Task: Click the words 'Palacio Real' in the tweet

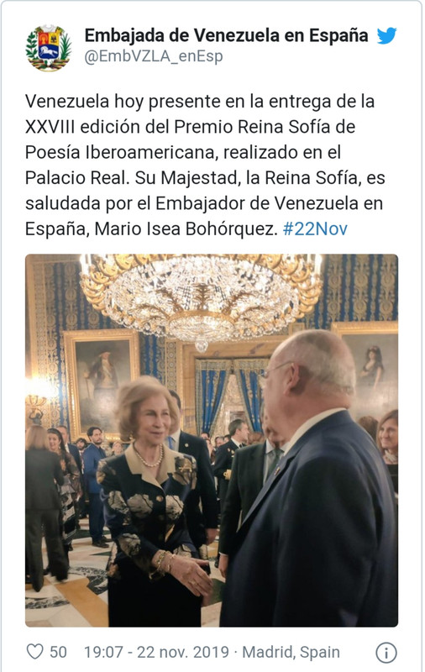Action: click(x=76, y=177)
